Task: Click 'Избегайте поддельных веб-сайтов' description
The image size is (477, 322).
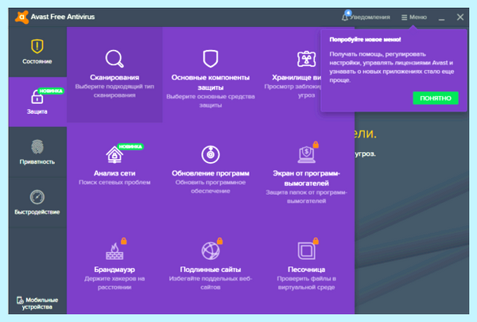Action: [210, 283]
